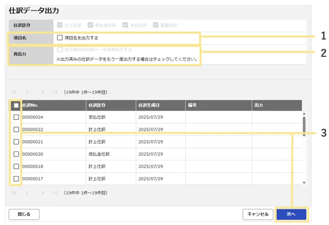Select checkbox for entry 00000020

click(16, 154)
